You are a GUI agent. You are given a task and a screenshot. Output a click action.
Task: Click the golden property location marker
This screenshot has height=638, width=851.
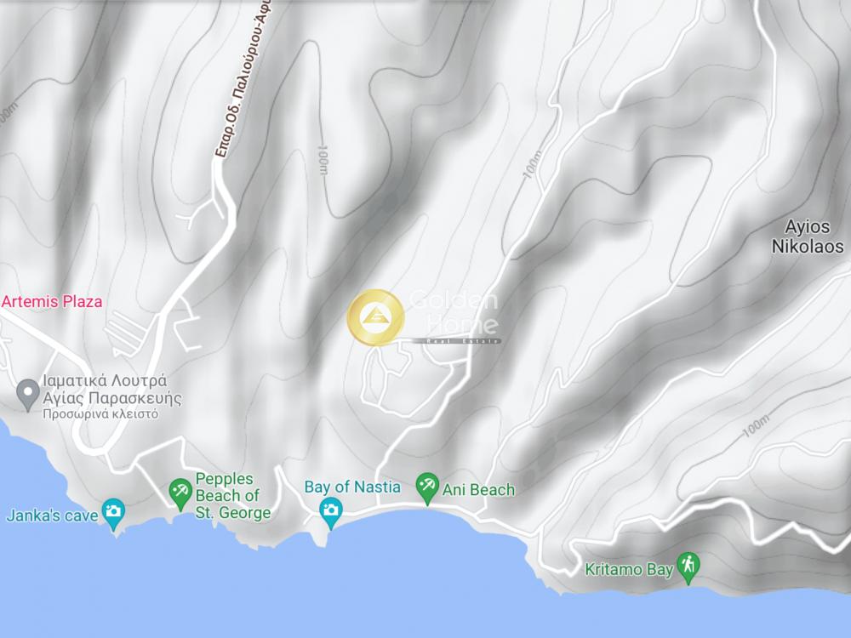375,317
